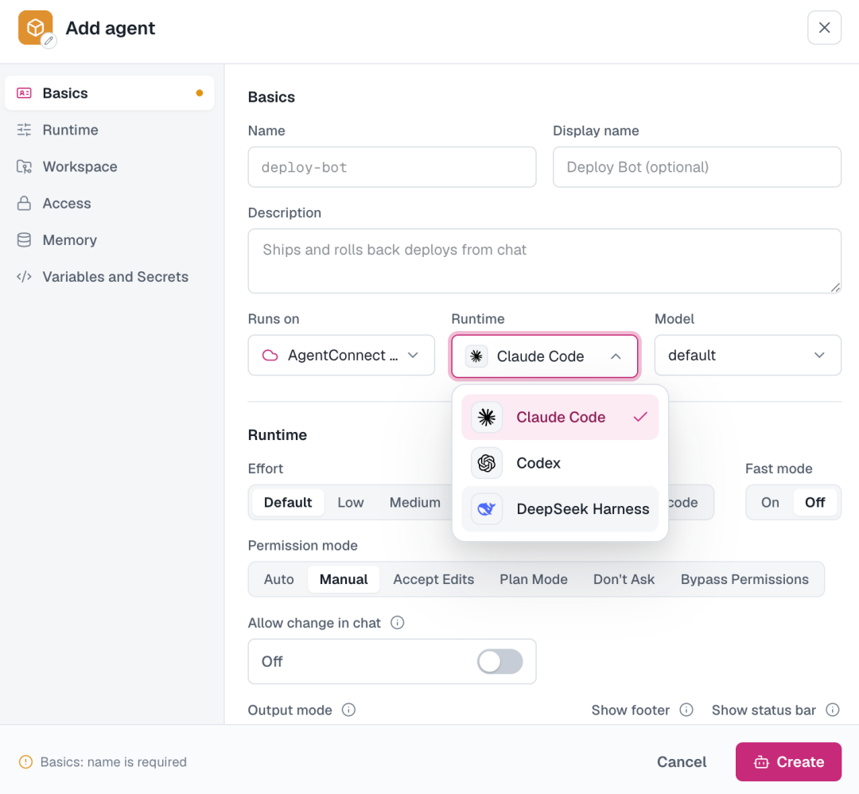This screenshot has width=859, height=794.
Task: Set Permission mode to Plan Mode
Action: pos(534,579)
